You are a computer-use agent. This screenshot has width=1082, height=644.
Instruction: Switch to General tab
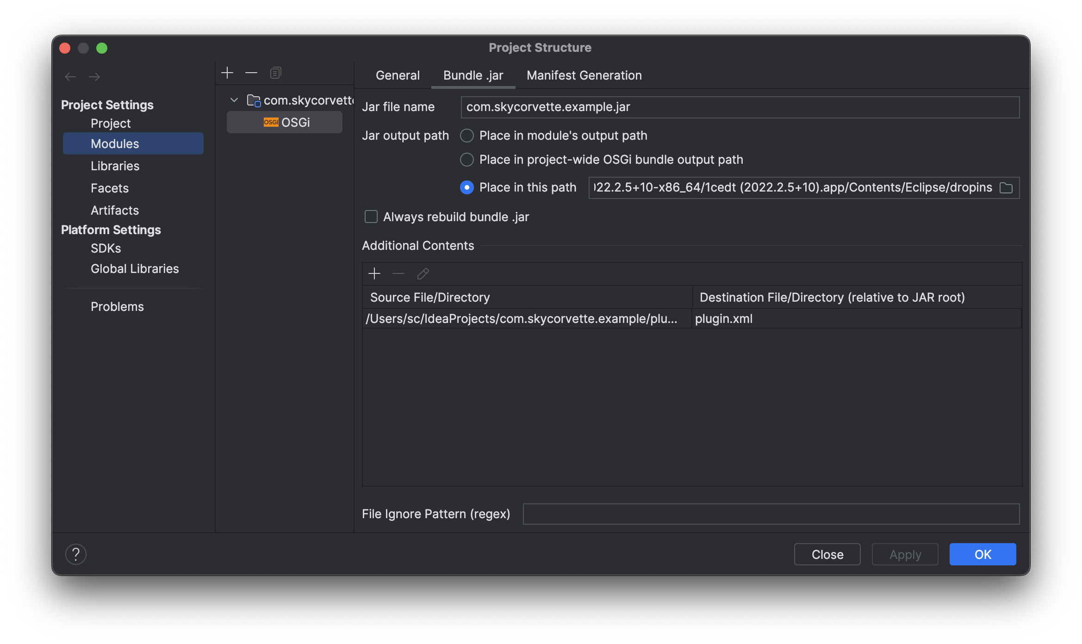click(398, 75)
